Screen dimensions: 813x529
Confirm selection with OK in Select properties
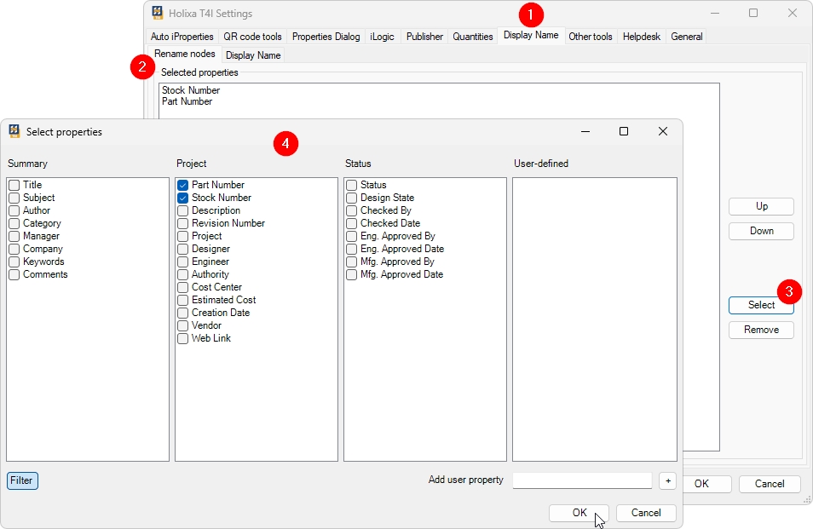(579, 513)
